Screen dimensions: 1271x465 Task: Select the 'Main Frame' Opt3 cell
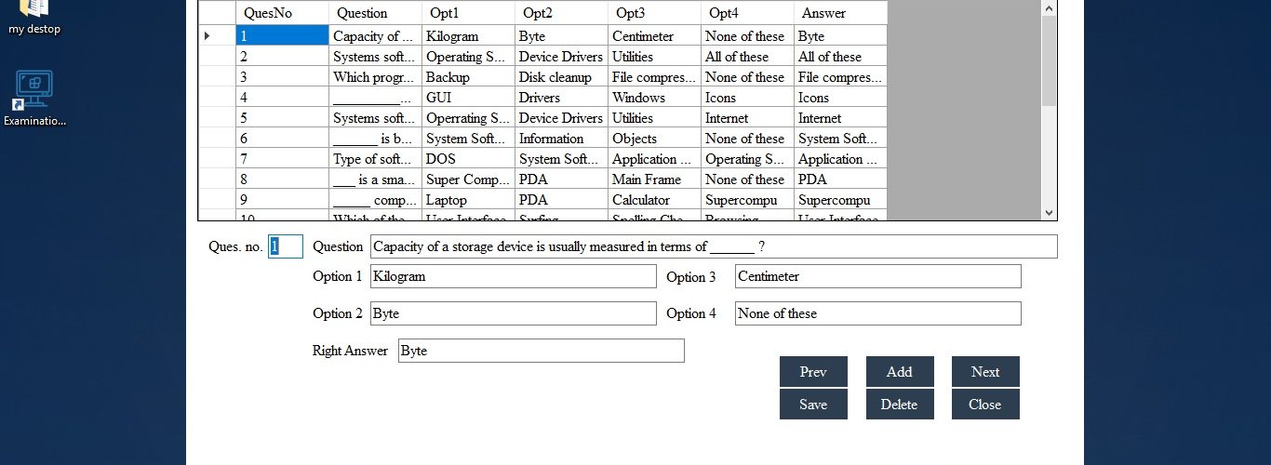(654, 179)
